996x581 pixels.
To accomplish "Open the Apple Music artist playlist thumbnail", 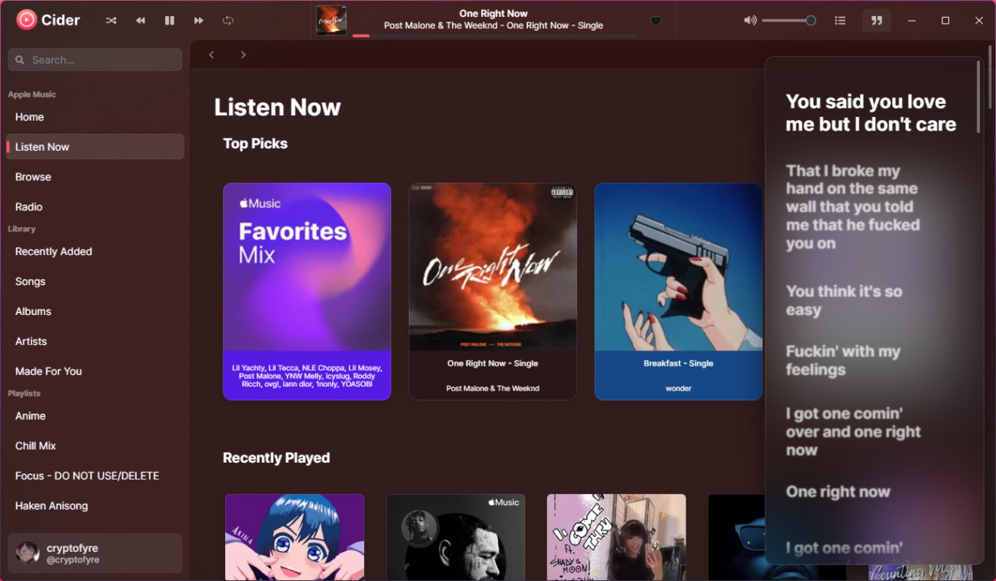I will [x=456, y=537].
